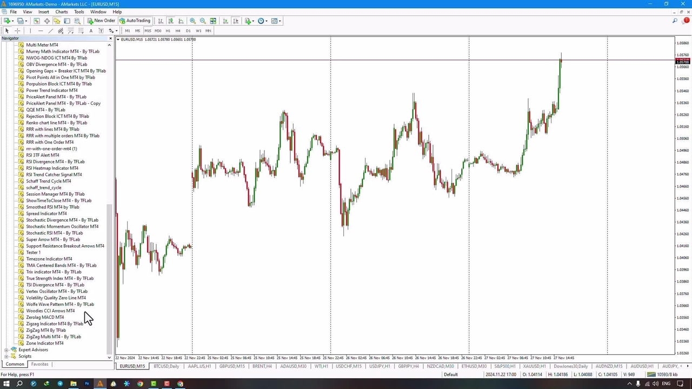692x389 pixels.
Task: Open the Periodicity clock dropdown arrow
Action: point(266,21)
